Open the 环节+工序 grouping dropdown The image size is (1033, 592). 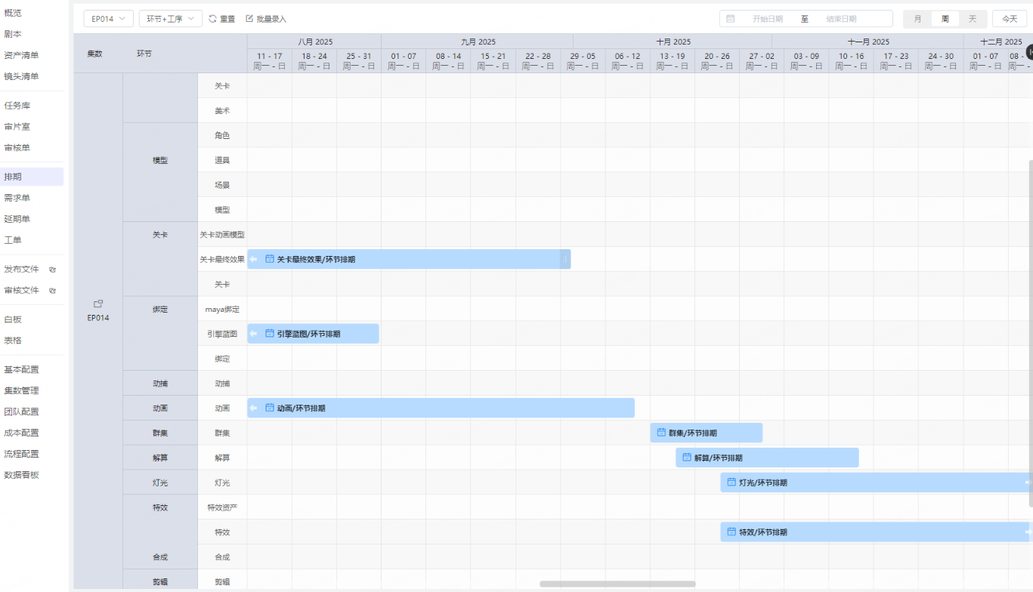[170, 19]
